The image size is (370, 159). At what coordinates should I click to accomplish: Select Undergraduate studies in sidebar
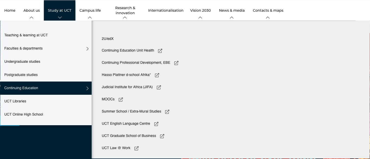(x=22, y=61)
